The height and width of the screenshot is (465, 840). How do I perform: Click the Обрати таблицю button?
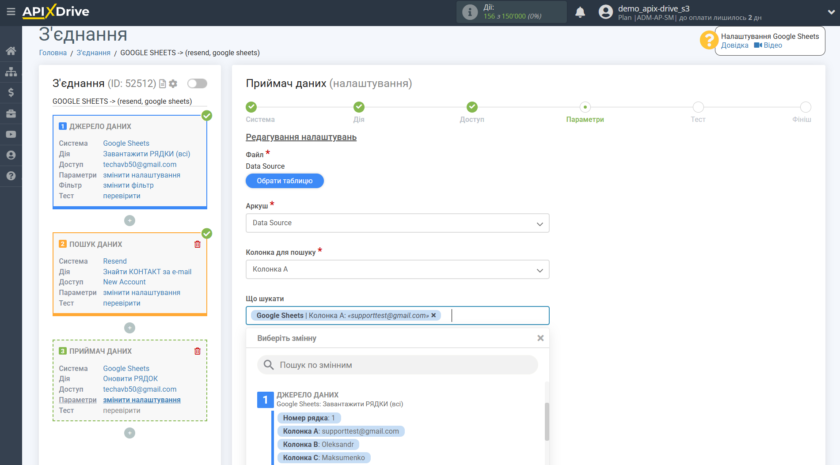[x=285, y=181]
